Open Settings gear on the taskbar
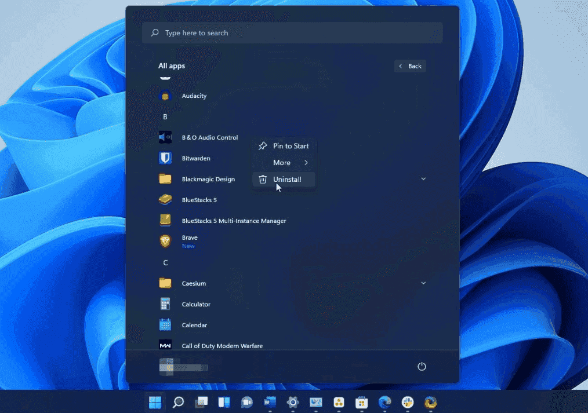The image size is (588, 413). tap(292, 403)
